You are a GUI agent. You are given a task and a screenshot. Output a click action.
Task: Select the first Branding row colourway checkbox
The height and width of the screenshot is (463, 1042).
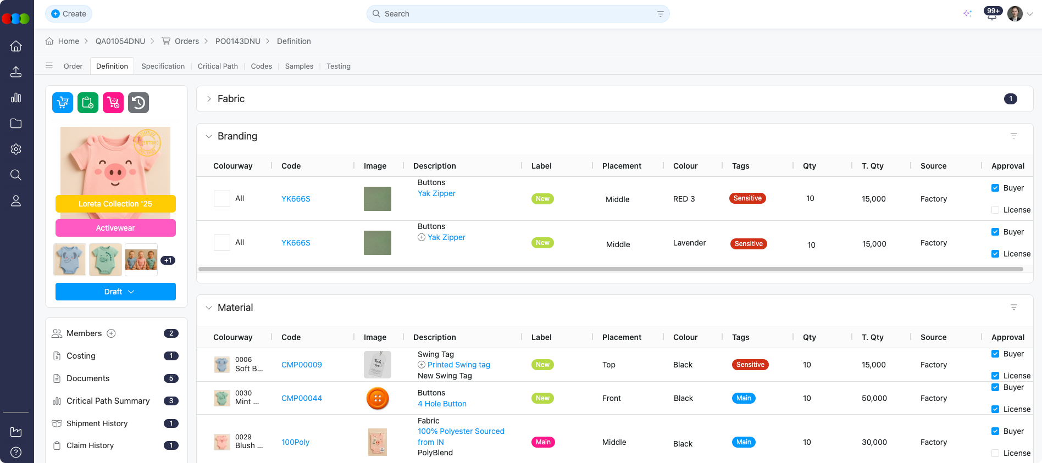(222, 199)
